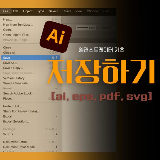
Task: Expand Open Recent Files submenu
Action: [31, 35]
